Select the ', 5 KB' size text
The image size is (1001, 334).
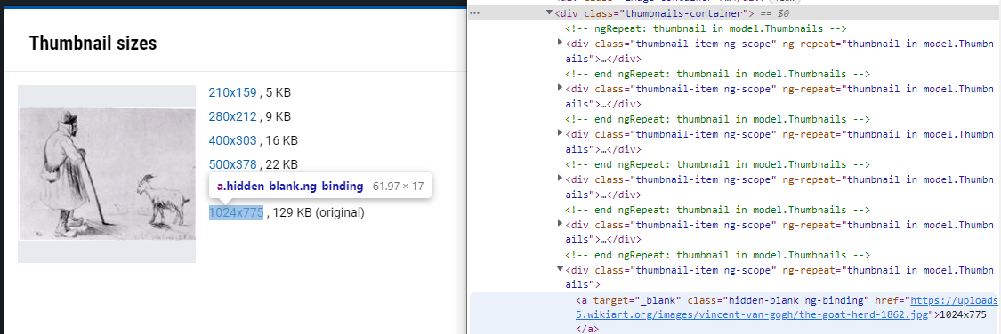pyautogui.click(x=275, y=93)
